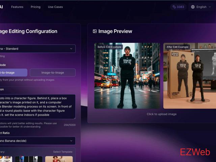Viewport: 216px width, 162px height.
Task: Select the Text-to-Image mode
Action: 13,73
